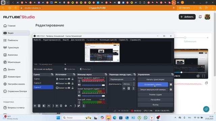Open RUTUBE profile avatar menu
Image resolution: width=216 pixels, height=121 pixels.
pos(207,17)
